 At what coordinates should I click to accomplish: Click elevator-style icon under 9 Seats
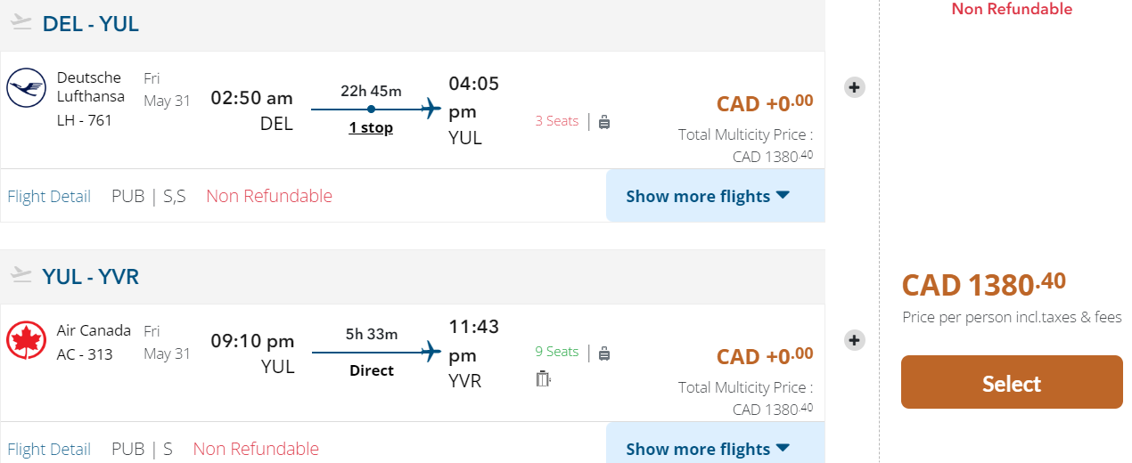pos(544,379)
